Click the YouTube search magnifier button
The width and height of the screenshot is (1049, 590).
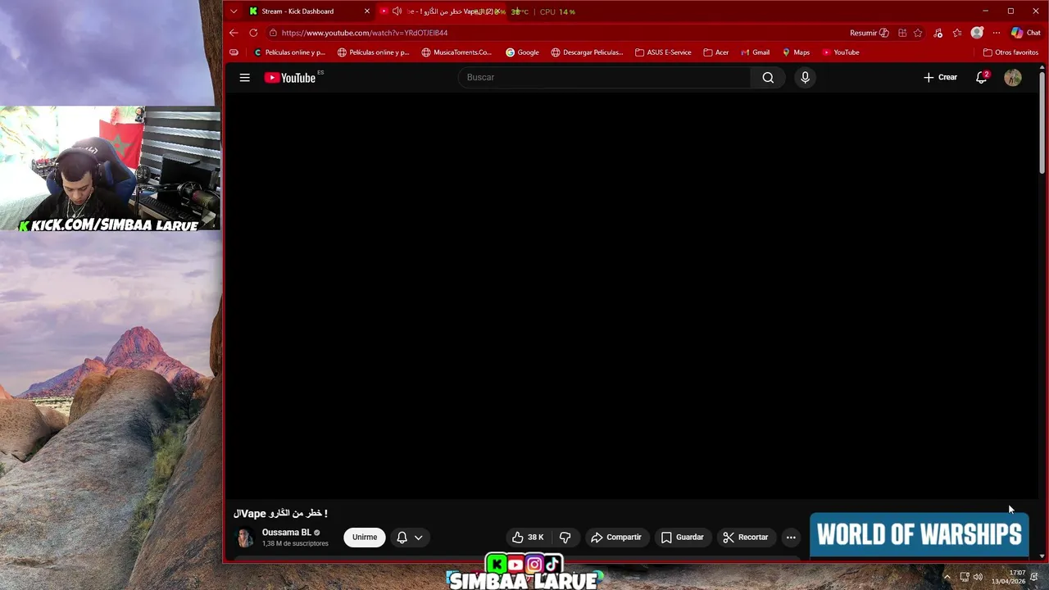768,77
